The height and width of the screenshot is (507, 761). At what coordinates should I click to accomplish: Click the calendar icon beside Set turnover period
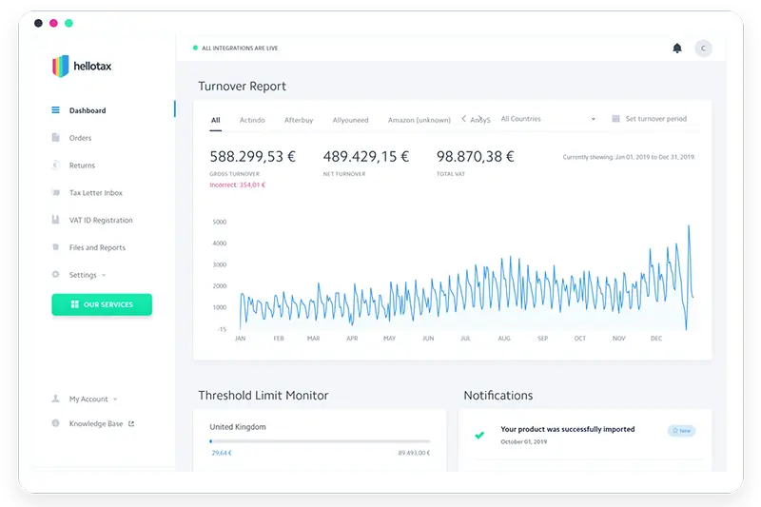coord(615,118)
